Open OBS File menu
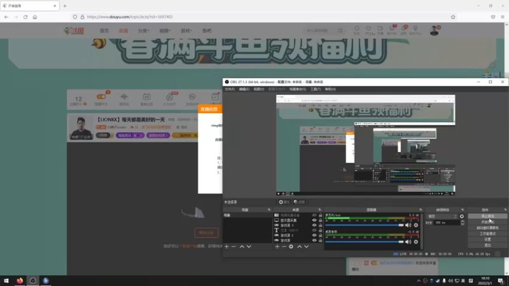Screen dimensions: 509x286 click(230, 89)
